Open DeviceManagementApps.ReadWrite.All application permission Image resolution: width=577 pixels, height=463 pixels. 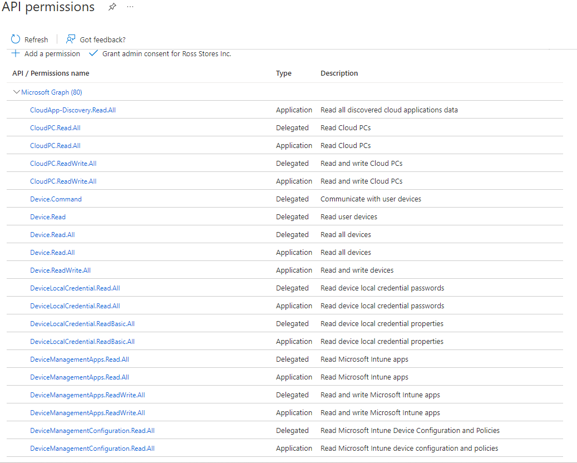click(x=88, y=412)
